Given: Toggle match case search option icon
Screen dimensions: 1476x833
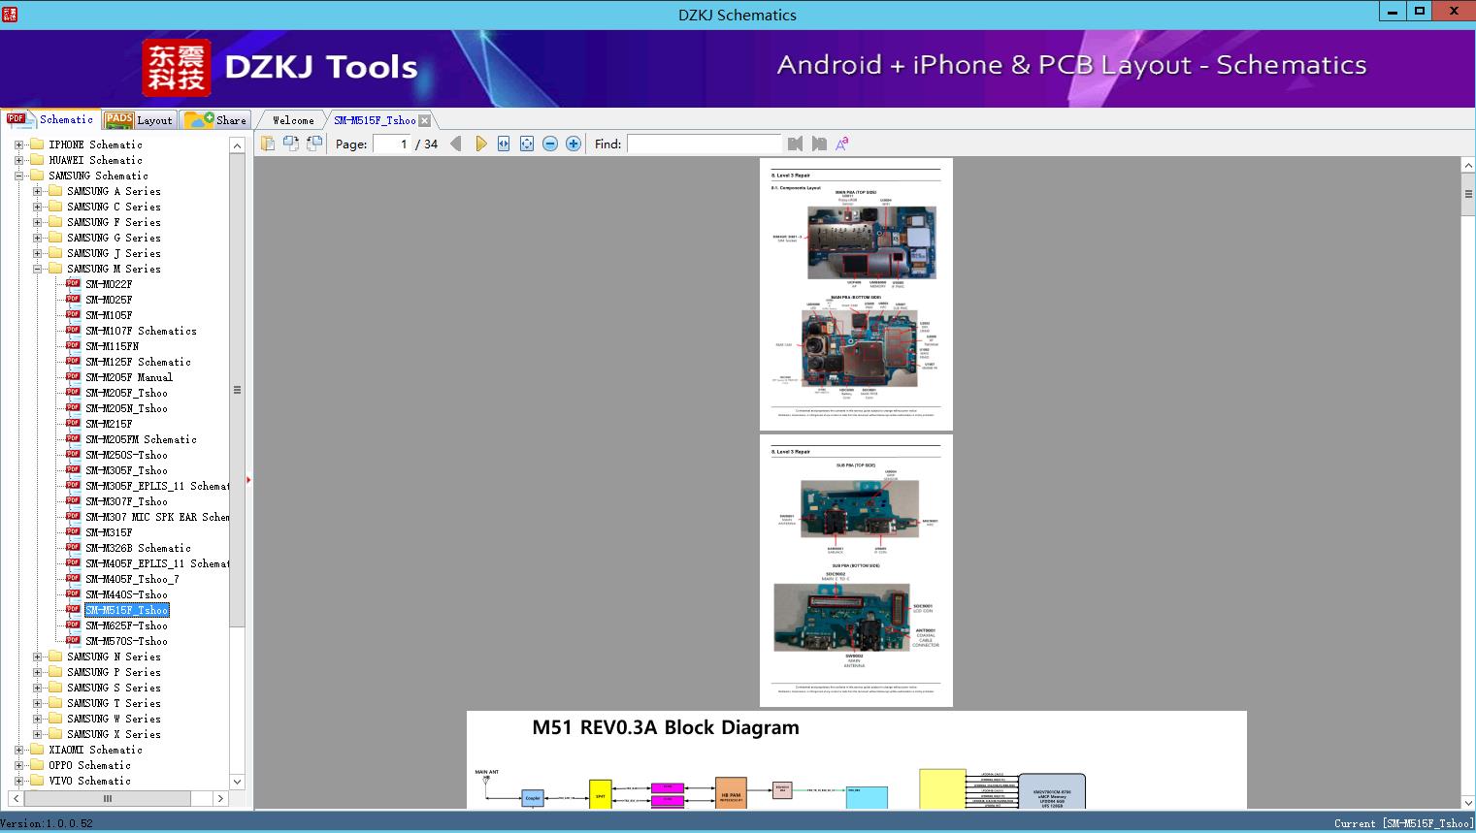Looking at the screenshot, I should (842, 144).
